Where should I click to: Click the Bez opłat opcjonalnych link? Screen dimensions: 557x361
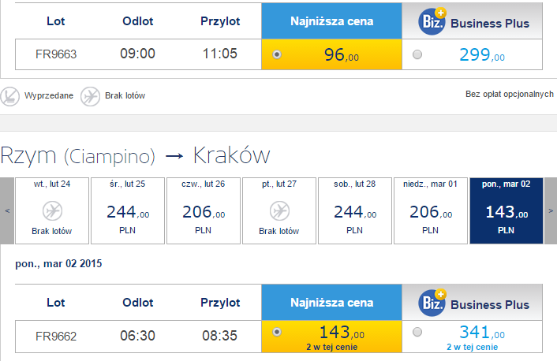pyautogui.click(x=509, y=95)
